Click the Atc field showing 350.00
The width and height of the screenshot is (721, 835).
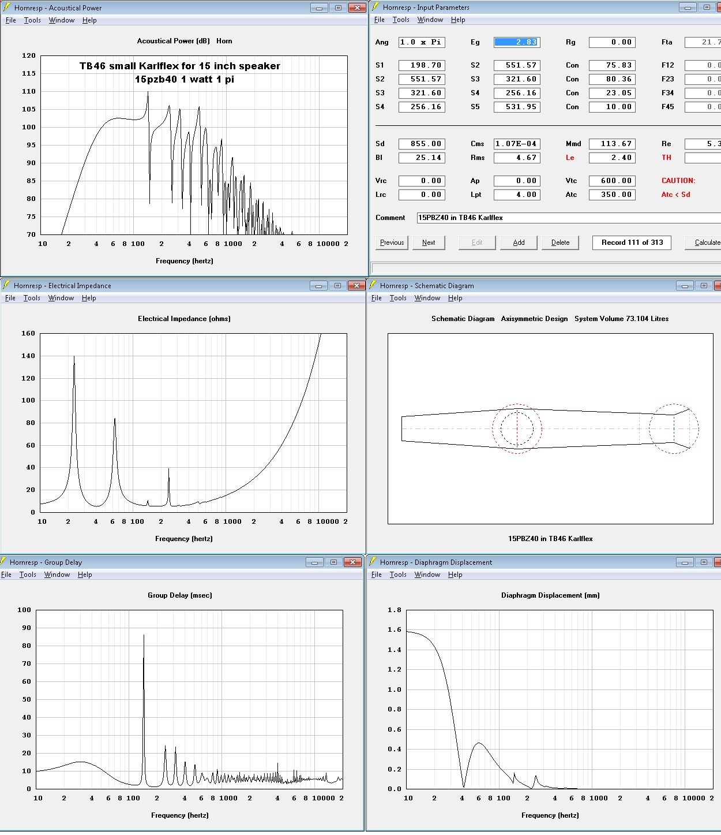pyautogui.click(x=612, y=195)
